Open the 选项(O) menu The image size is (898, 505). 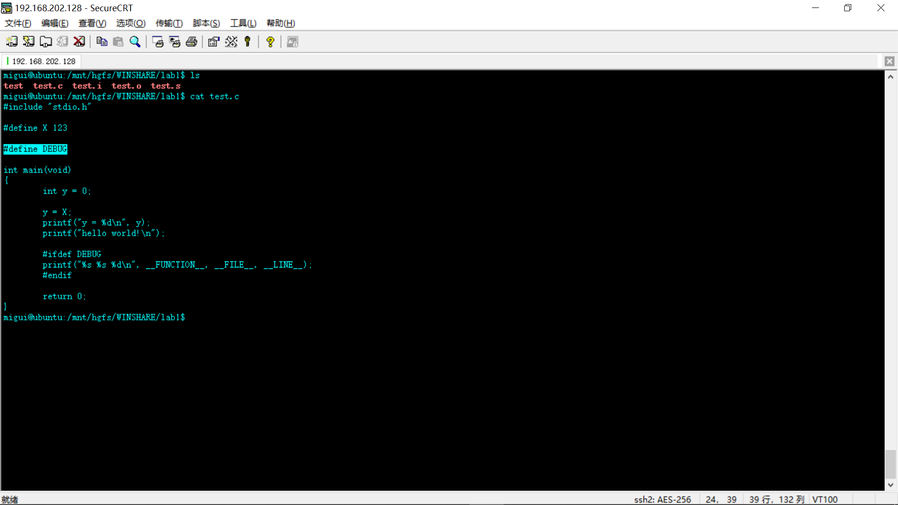click(x=130, y=23)
